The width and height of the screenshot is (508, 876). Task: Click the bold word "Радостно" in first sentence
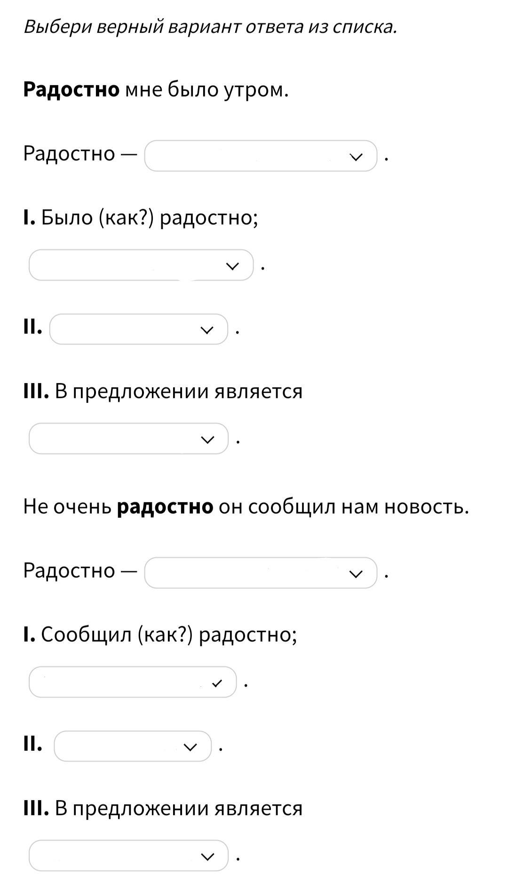tap(71, 89)
